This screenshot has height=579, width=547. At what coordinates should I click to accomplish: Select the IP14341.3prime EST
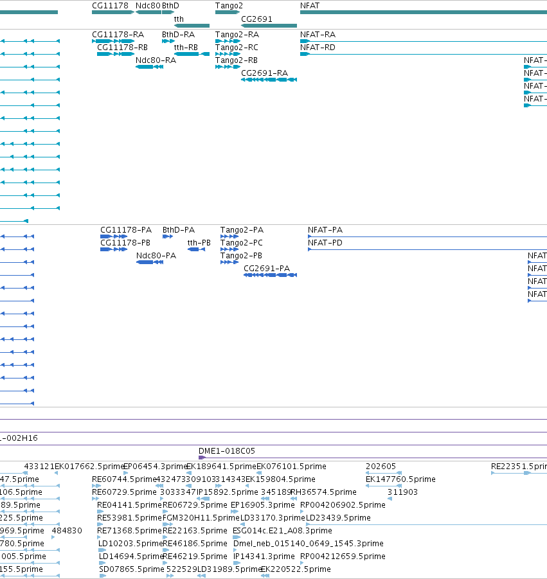237,563
